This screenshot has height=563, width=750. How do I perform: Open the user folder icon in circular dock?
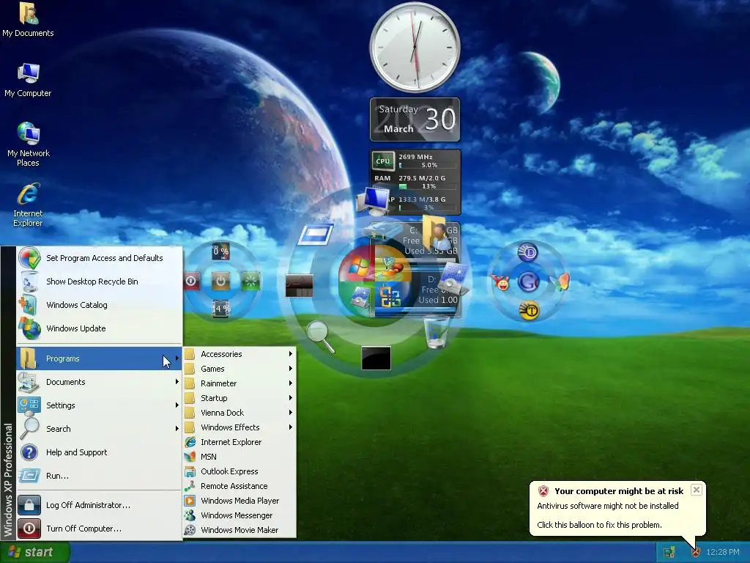tap(435, 232)
